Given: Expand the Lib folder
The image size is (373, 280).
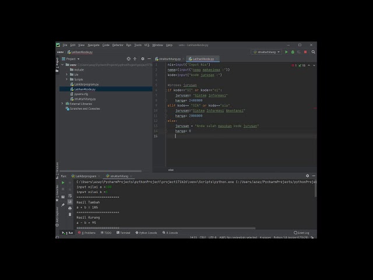Looking at the screenshot, I should point(67,75).
